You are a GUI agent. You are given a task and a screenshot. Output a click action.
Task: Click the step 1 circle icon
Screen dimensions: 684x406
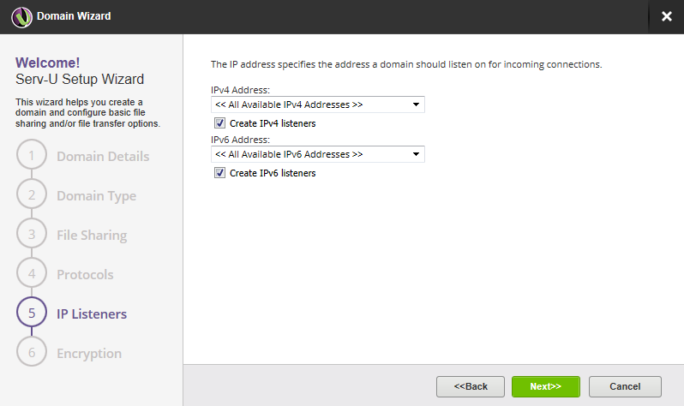click(x=31, y=156)
